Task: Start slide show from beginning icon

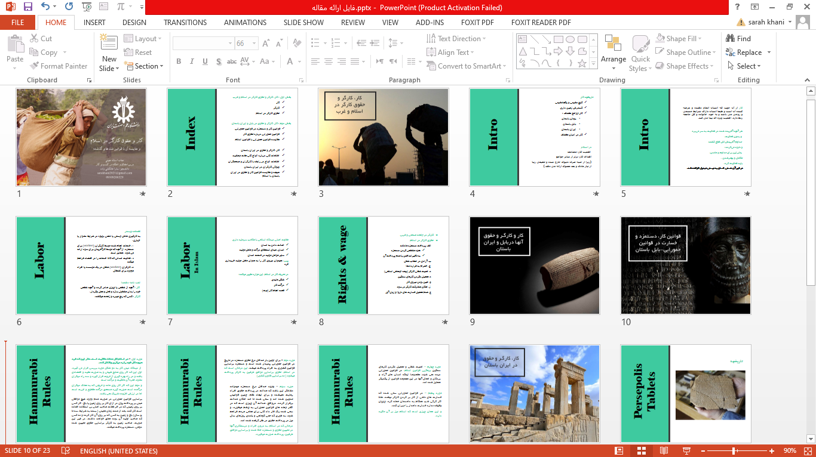Action: pyautogui.click(x=88, y=7)
